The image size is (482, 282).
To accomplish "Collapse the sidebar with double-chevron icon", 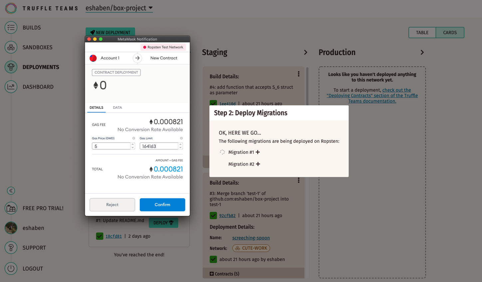I will tap(11, 190).
